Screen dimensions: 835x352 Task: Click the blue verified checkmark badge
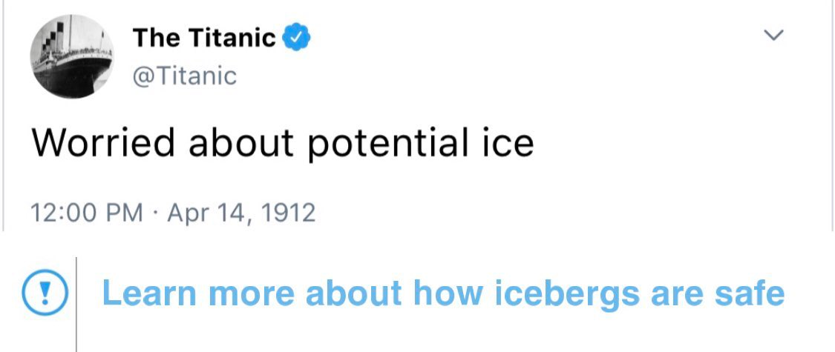pyautogui.click(x=297, y=37)
